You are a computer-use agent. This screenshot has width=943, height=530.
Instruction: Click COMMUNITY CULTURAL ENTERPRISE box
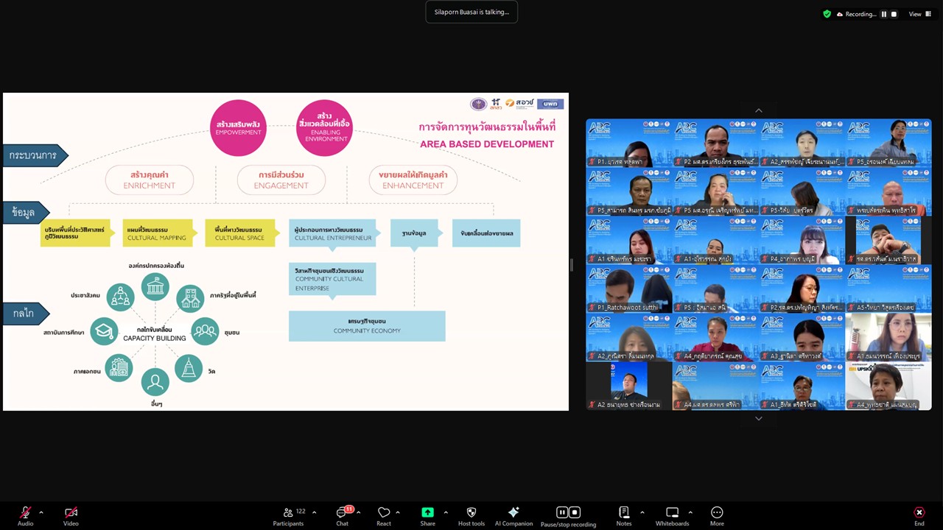332,279
